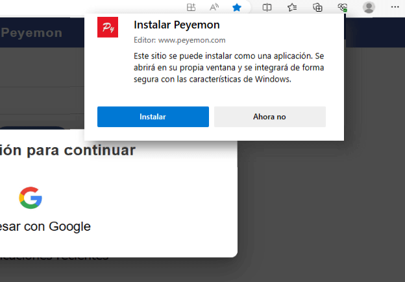
Task: Open Browser essentials heart icon
Action: (343, 7)
